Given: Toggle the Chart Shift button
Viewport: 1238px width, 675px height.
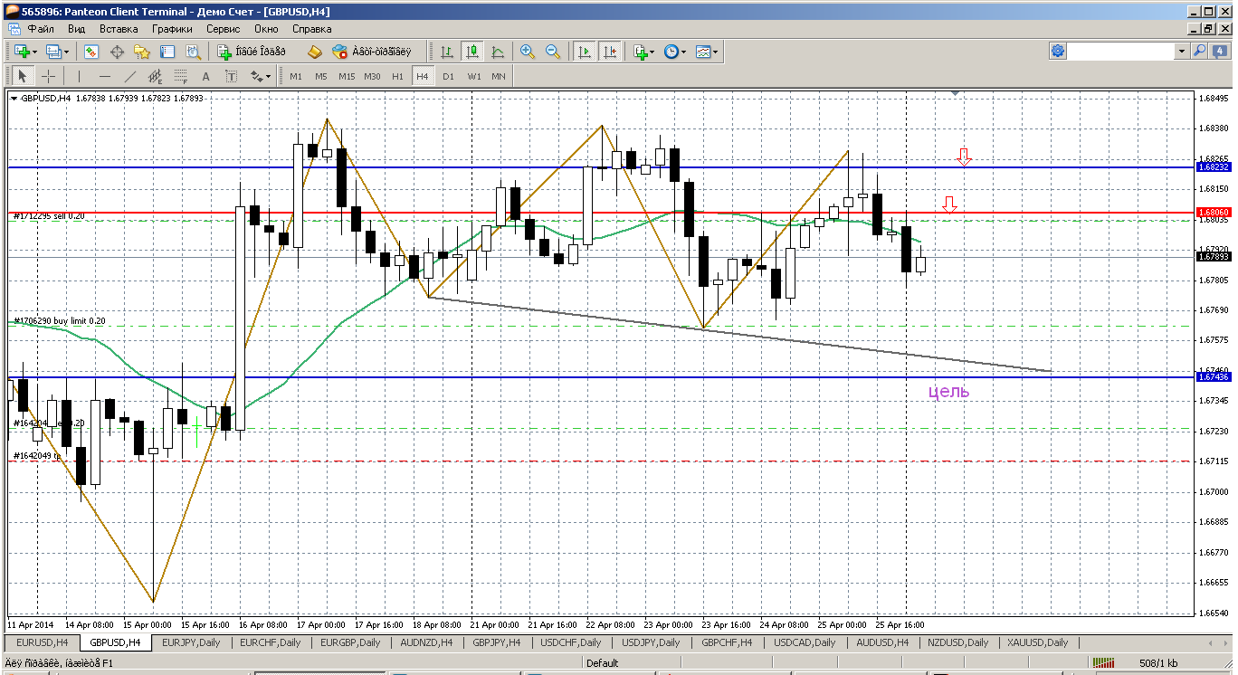Looking at the screenshot, I should coord(610,52).
